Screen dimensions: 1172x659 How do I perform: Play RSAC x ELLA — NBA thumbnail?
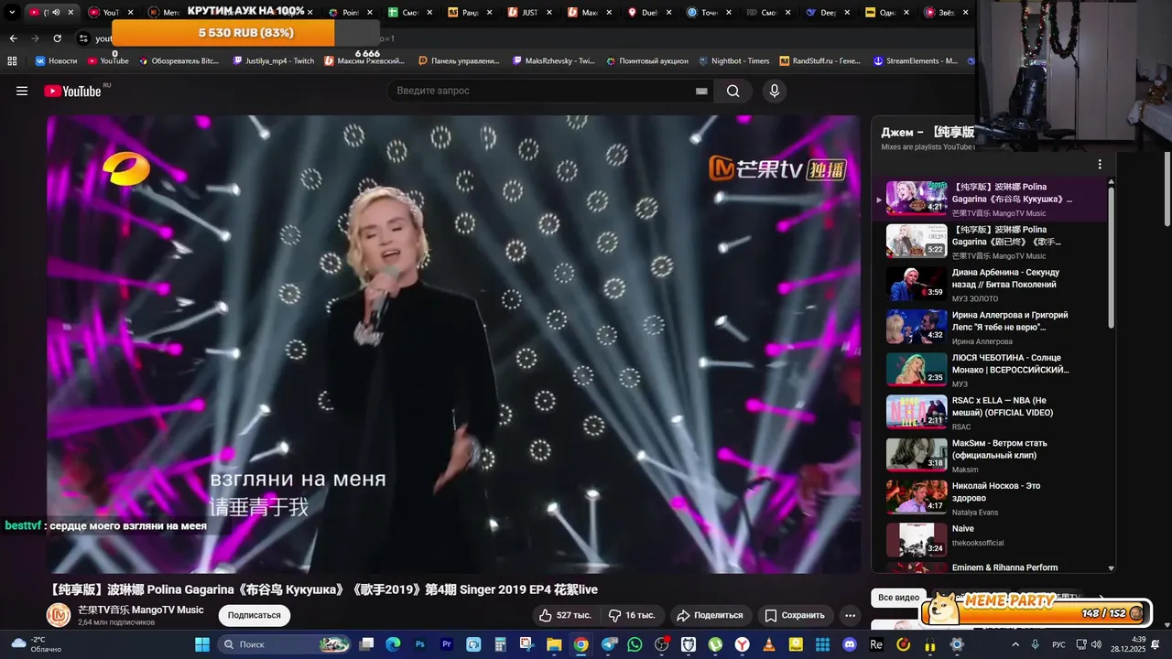coord(916,412)
